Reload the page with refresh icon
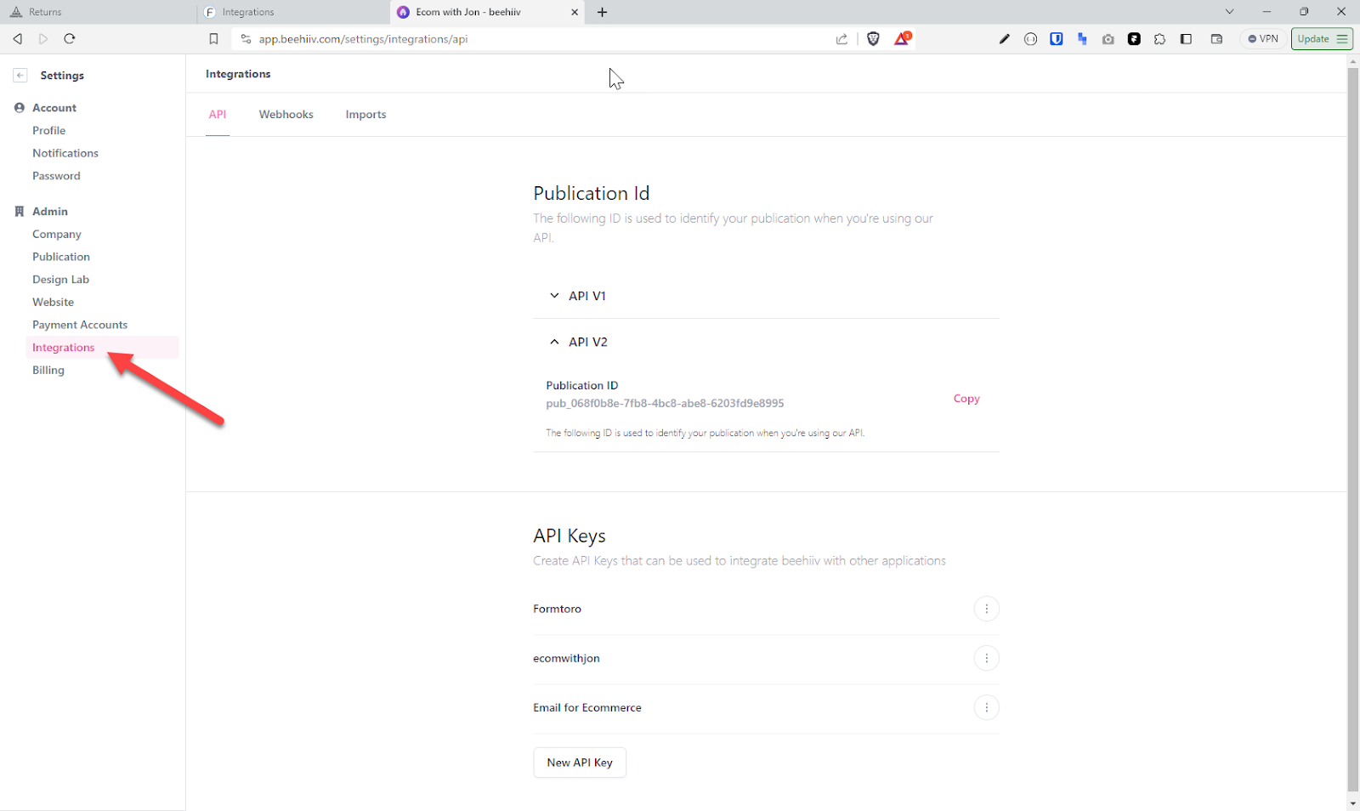Viewport: 1360px width, 811px height. (x=70, y=39)
